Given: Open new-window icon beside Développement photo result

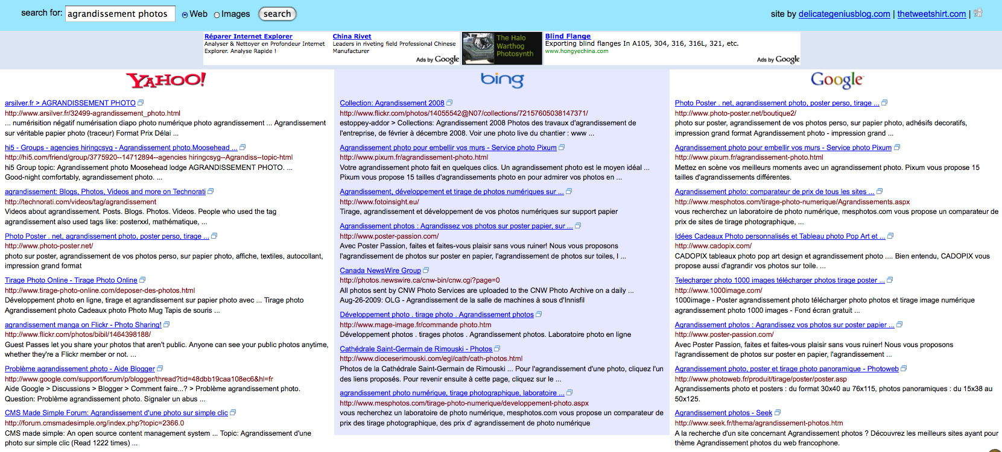Looking at the screenshot, I should (x=539, y=315).
